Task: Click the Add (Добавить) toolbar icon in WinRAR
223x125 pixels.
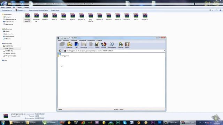Action: [62, 45]
